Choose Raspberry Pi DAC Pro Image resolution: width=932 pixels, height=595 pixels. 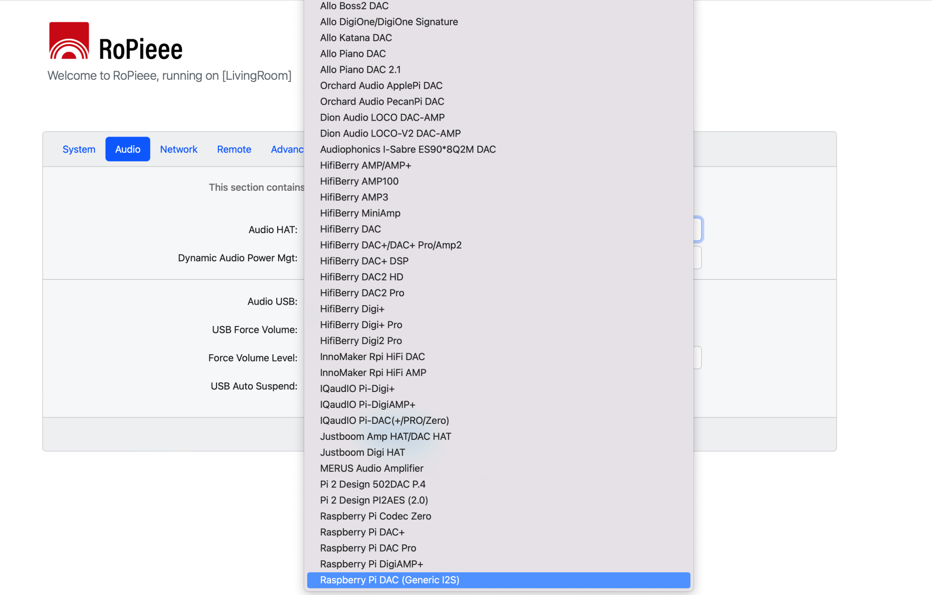point(499,548)
